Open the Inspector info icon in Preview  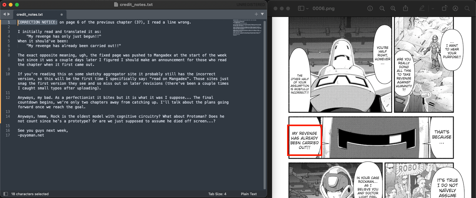(x=370, y=8)
